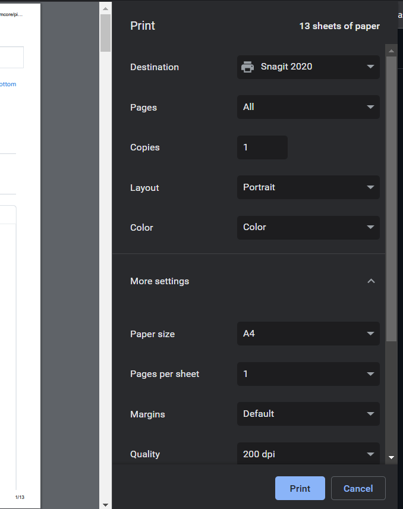Edit the Copies number field
This screenshot has height=509, width=403.
point(262,147)
